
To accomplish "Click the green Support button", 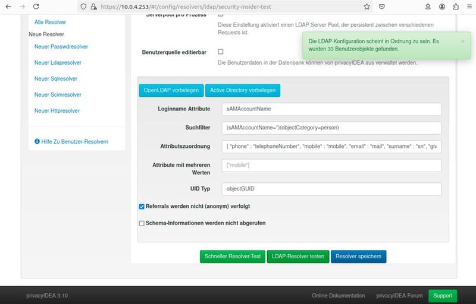I will click(443, 296).
